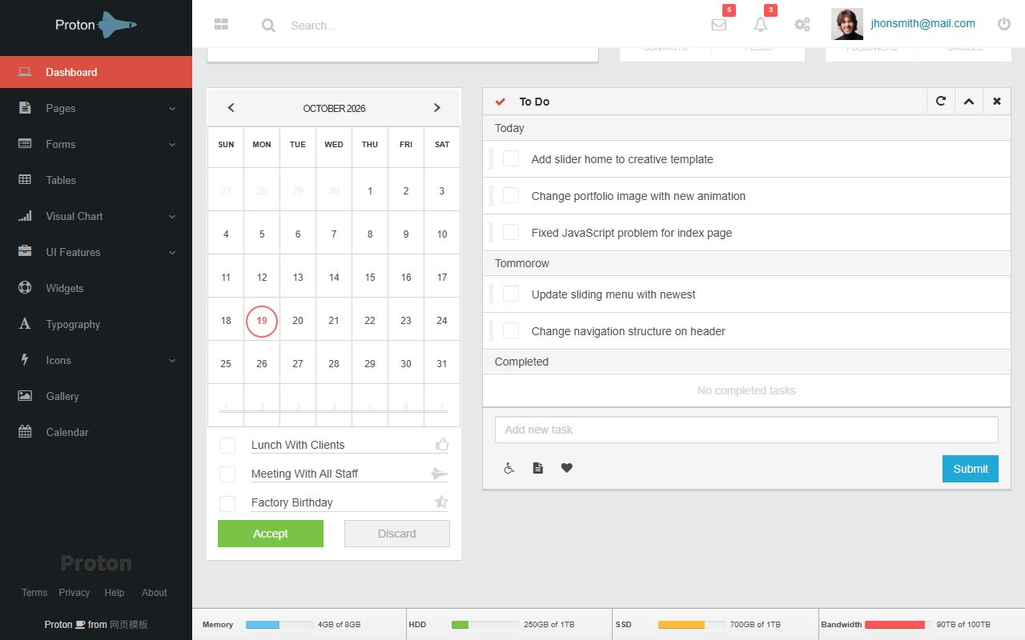Open Gallery in the sidebar

(x=96, y=396)
